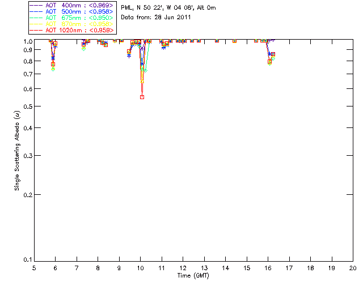Screen dimensions: 363x290
Task: Click the y-axis 0.6 tick label
Action: click(28, 89)
